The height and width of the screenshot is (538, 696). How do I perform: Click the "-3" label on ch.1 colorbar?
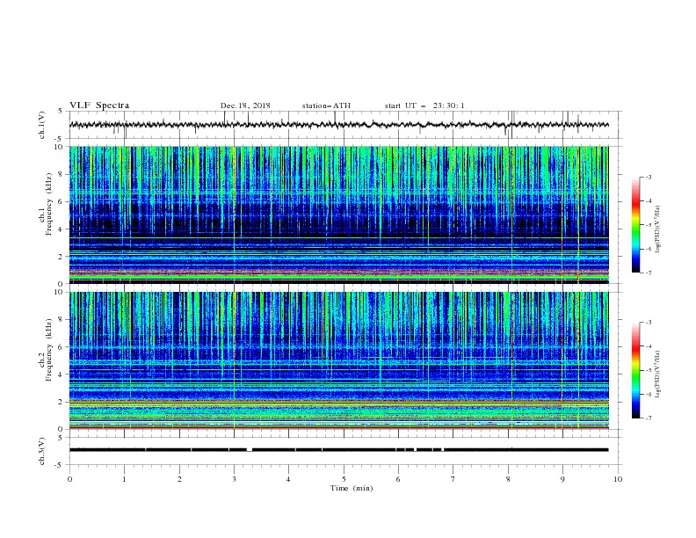click(x=648, y=177)
